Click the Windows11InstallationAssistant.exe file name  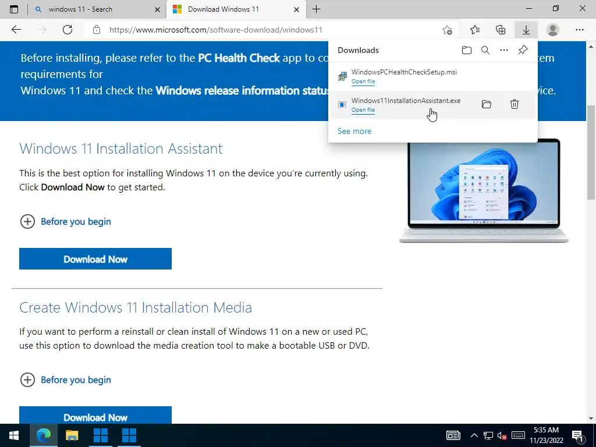(406, 100)
